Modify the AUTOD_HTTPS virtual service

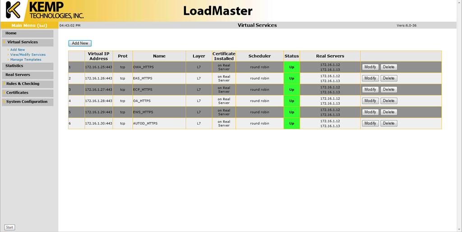[x=370, y=123]
